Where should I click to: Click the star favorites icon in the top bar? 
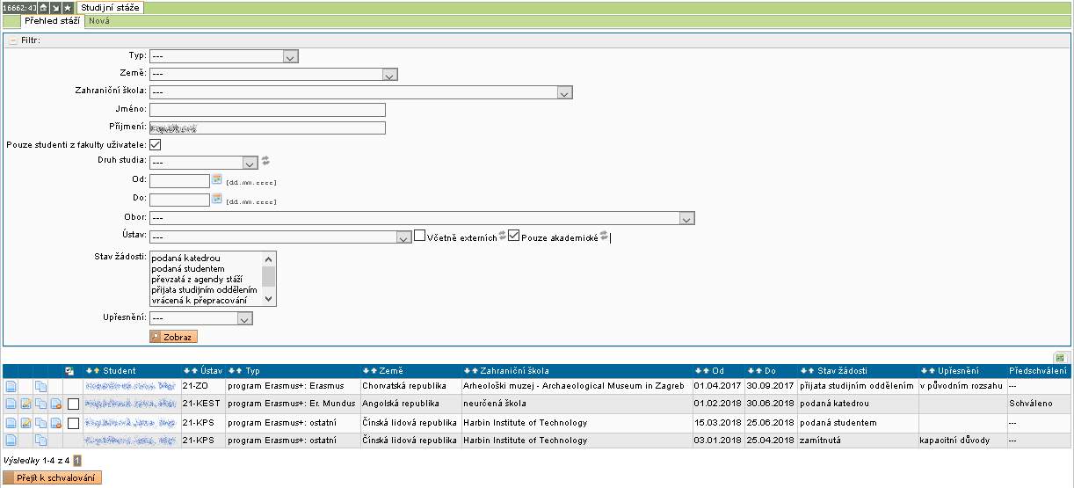pos(67,7)
